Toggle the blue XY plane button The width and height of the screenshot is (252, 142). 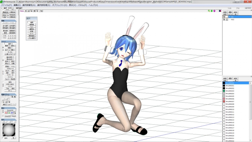click(12, 113)
